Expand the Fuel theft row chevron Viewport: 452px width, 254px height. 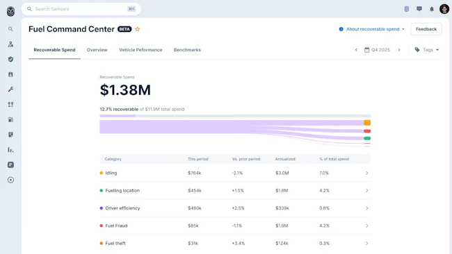click(367, 244)
